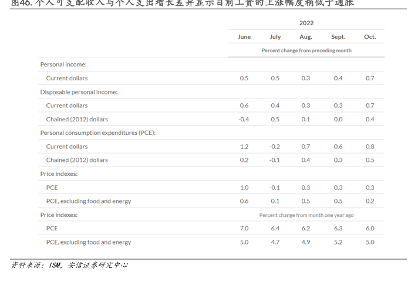The image size is (408, 282).
Task: Select the 1.2 value in June column
Action: (244, 147)
